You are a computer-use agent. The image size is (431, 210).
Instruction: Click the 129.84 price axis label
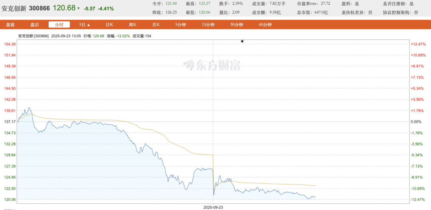(x=9, y=155)
